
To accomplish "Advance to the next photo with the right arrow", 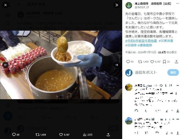I will point(117,65).
